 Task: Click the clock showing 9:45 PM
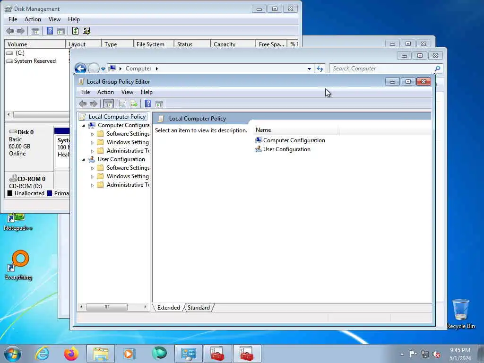coord(460,350)
